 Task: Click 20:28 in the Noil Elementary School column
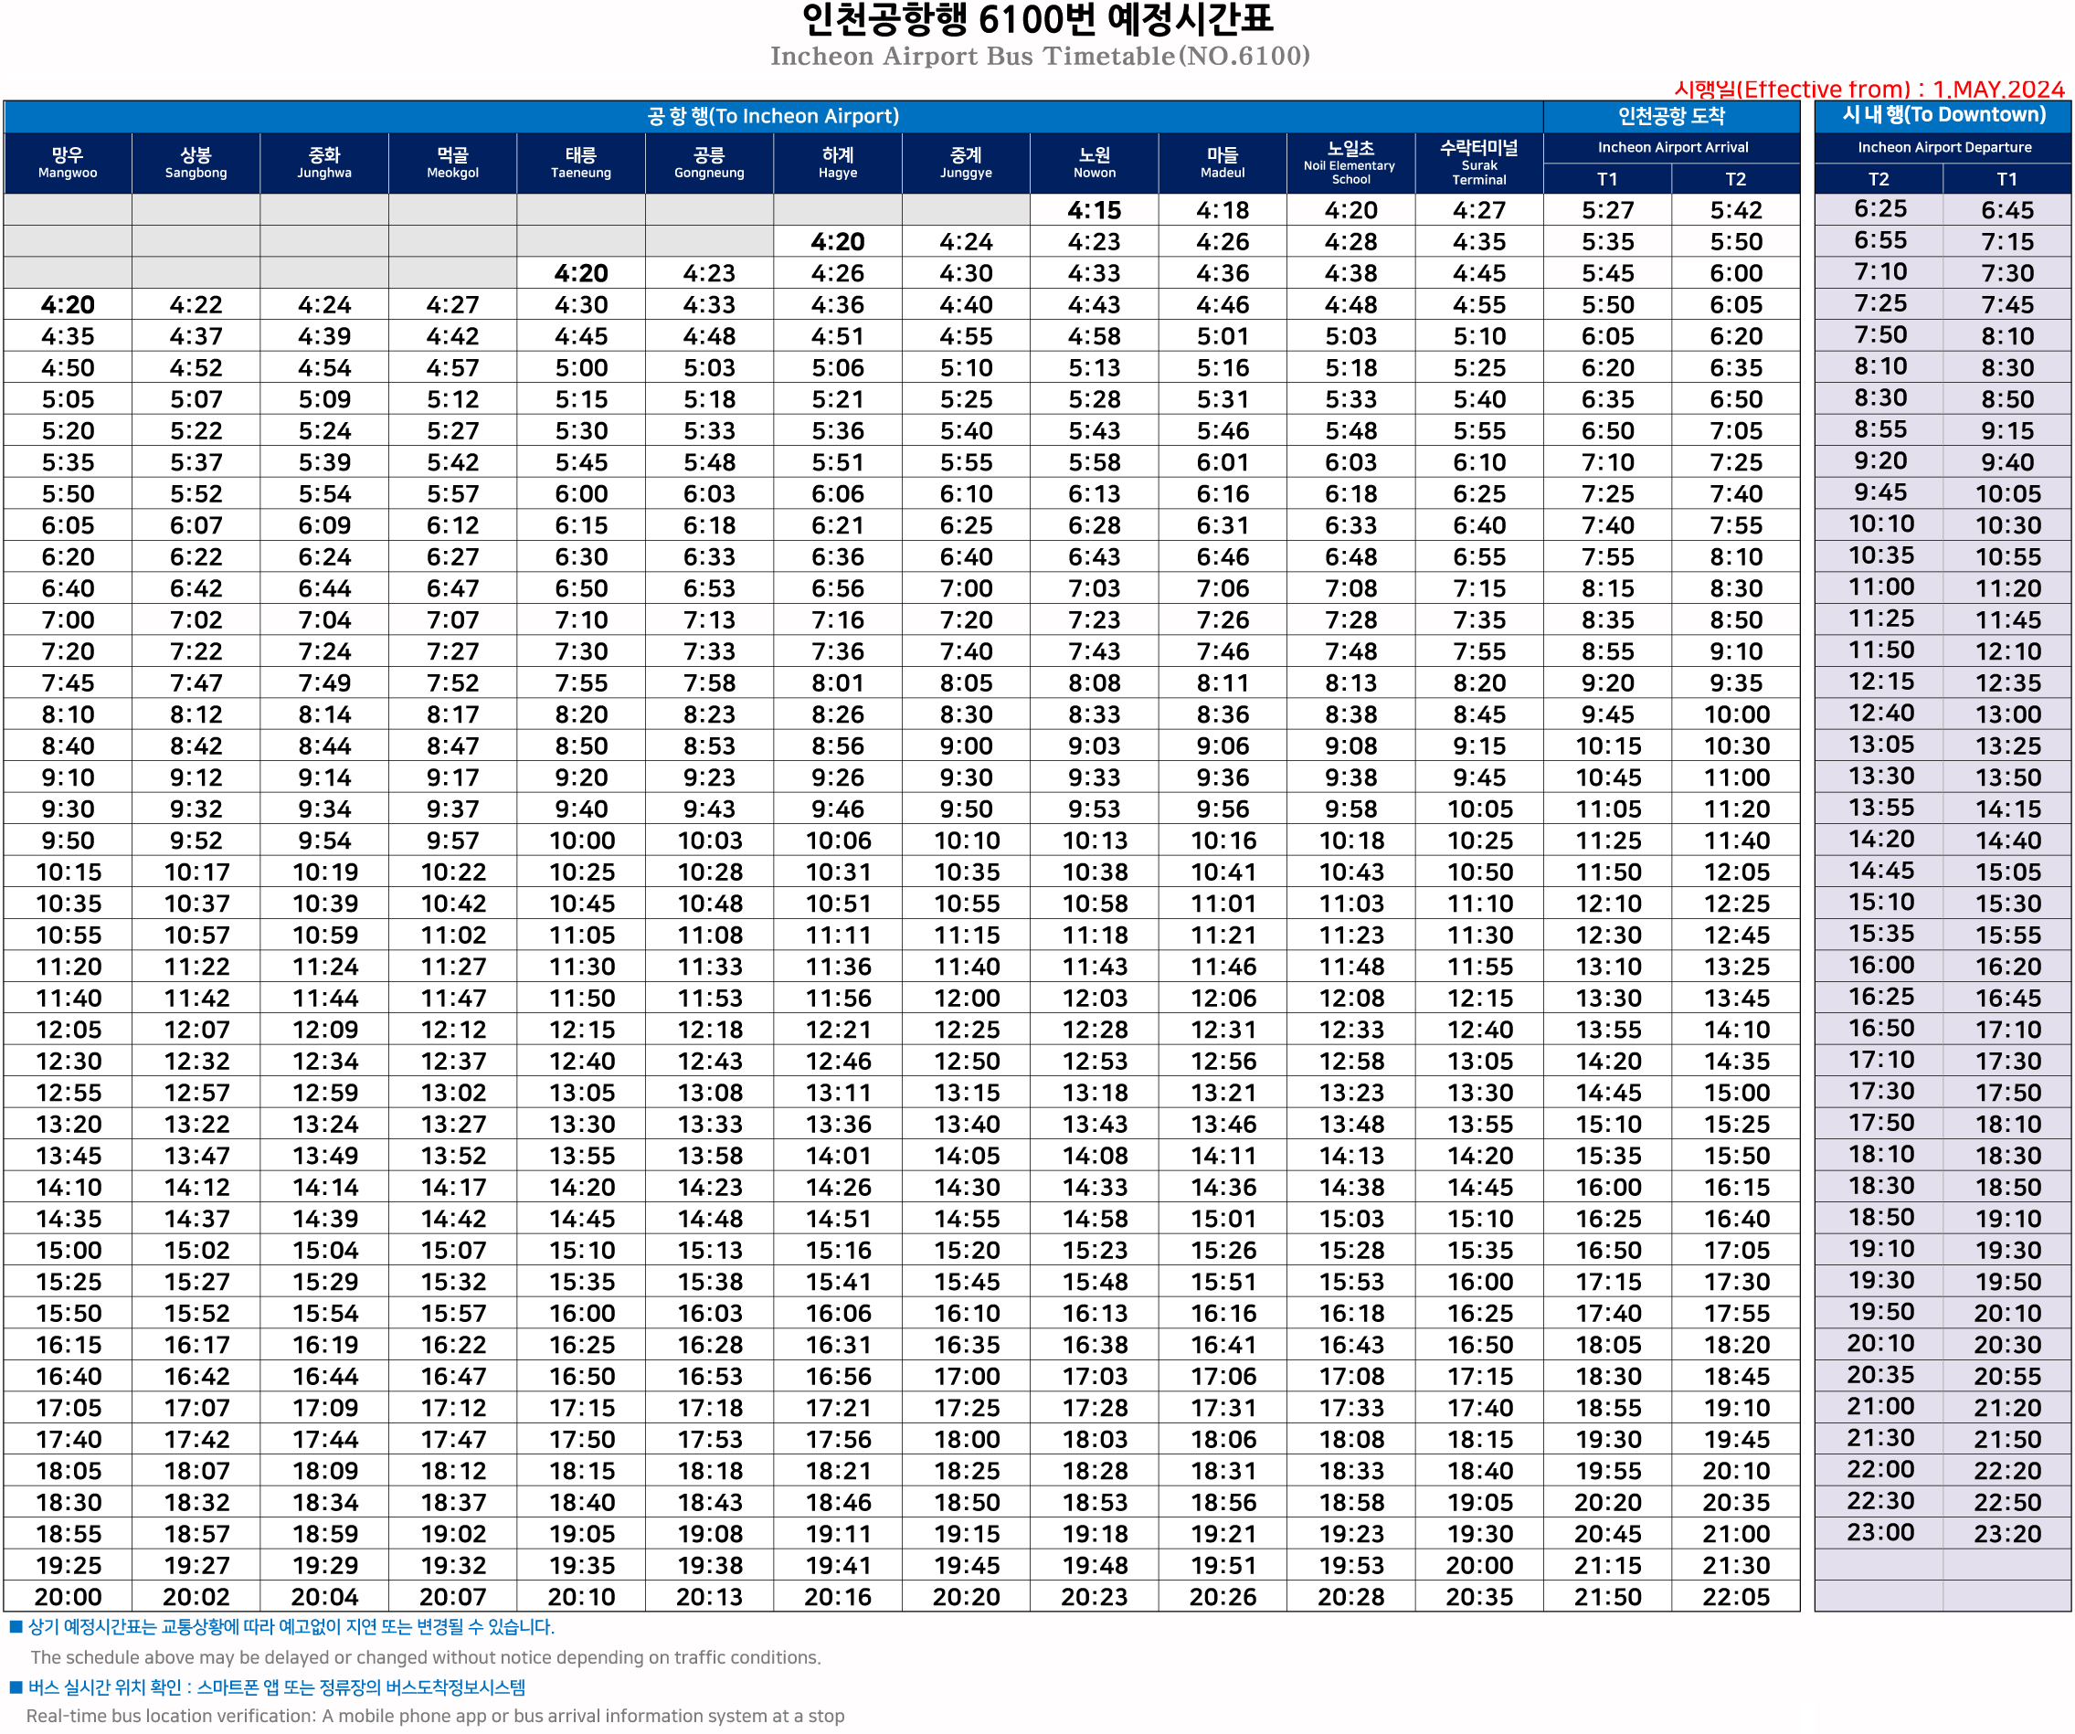[x=1350, y=1598]
